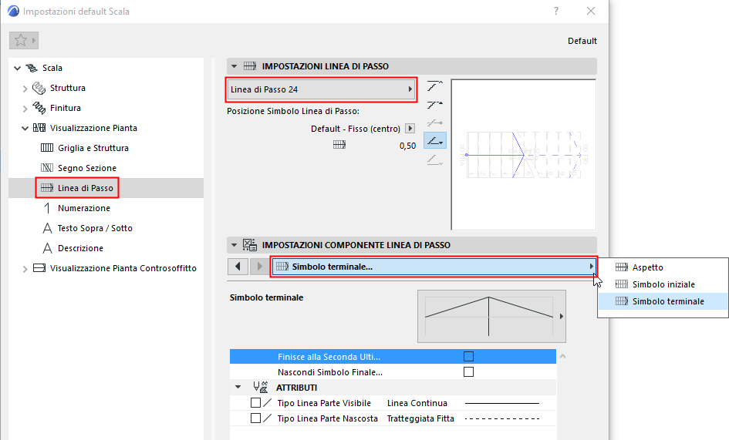This screenshot has width=729, height=440.
Task: Expand the Struttura tree item
Action: pos(25,89)
